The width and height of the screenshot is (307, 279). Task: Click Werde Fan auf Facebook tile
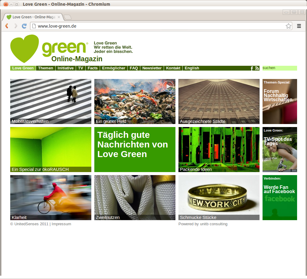(280, 198)
